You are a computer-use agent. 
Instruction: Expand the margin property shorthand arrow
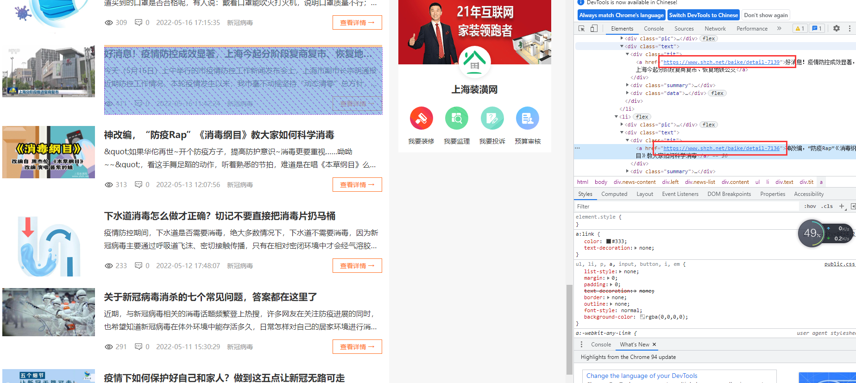[x=609, y=278]
